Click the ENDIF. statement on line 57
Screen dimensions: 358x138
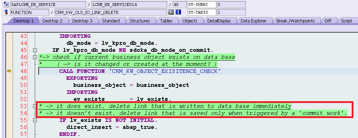pos(70,134)
